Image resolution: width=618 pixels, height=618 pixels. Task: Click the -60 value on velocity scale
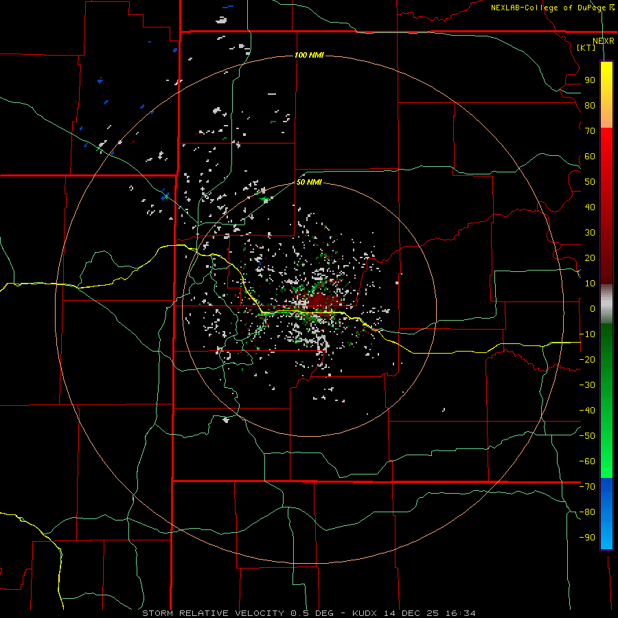(587, 461)
